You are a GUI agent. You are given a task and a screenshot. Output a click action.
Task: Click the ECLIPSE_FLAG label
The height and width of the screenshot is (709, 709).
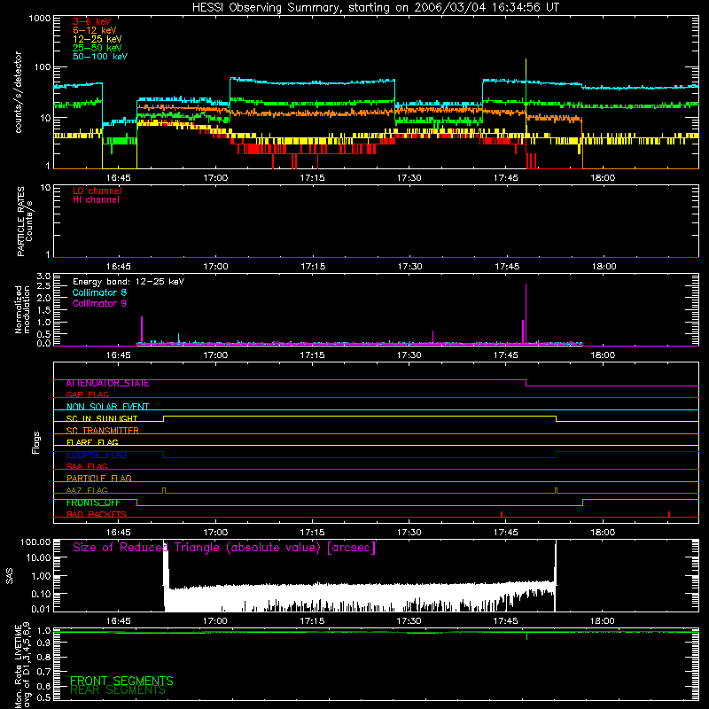pyautogui.click(x=97, y=455)
